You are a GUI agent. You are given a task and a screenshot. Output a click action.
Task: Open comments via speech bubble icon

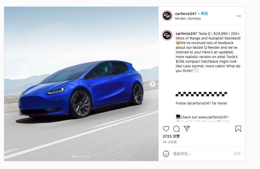pyautogui.click(x=176, y=129)
